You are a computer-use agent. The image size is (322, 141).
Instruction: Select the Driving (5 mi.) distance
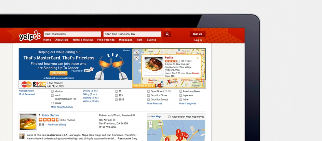pos(90,91)
